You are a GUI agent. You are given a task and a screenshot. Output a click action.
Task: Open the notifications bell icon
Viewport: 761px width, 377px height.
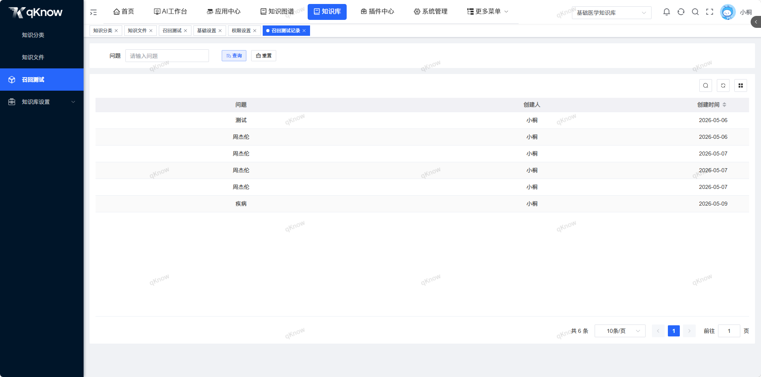pos(667,12)
